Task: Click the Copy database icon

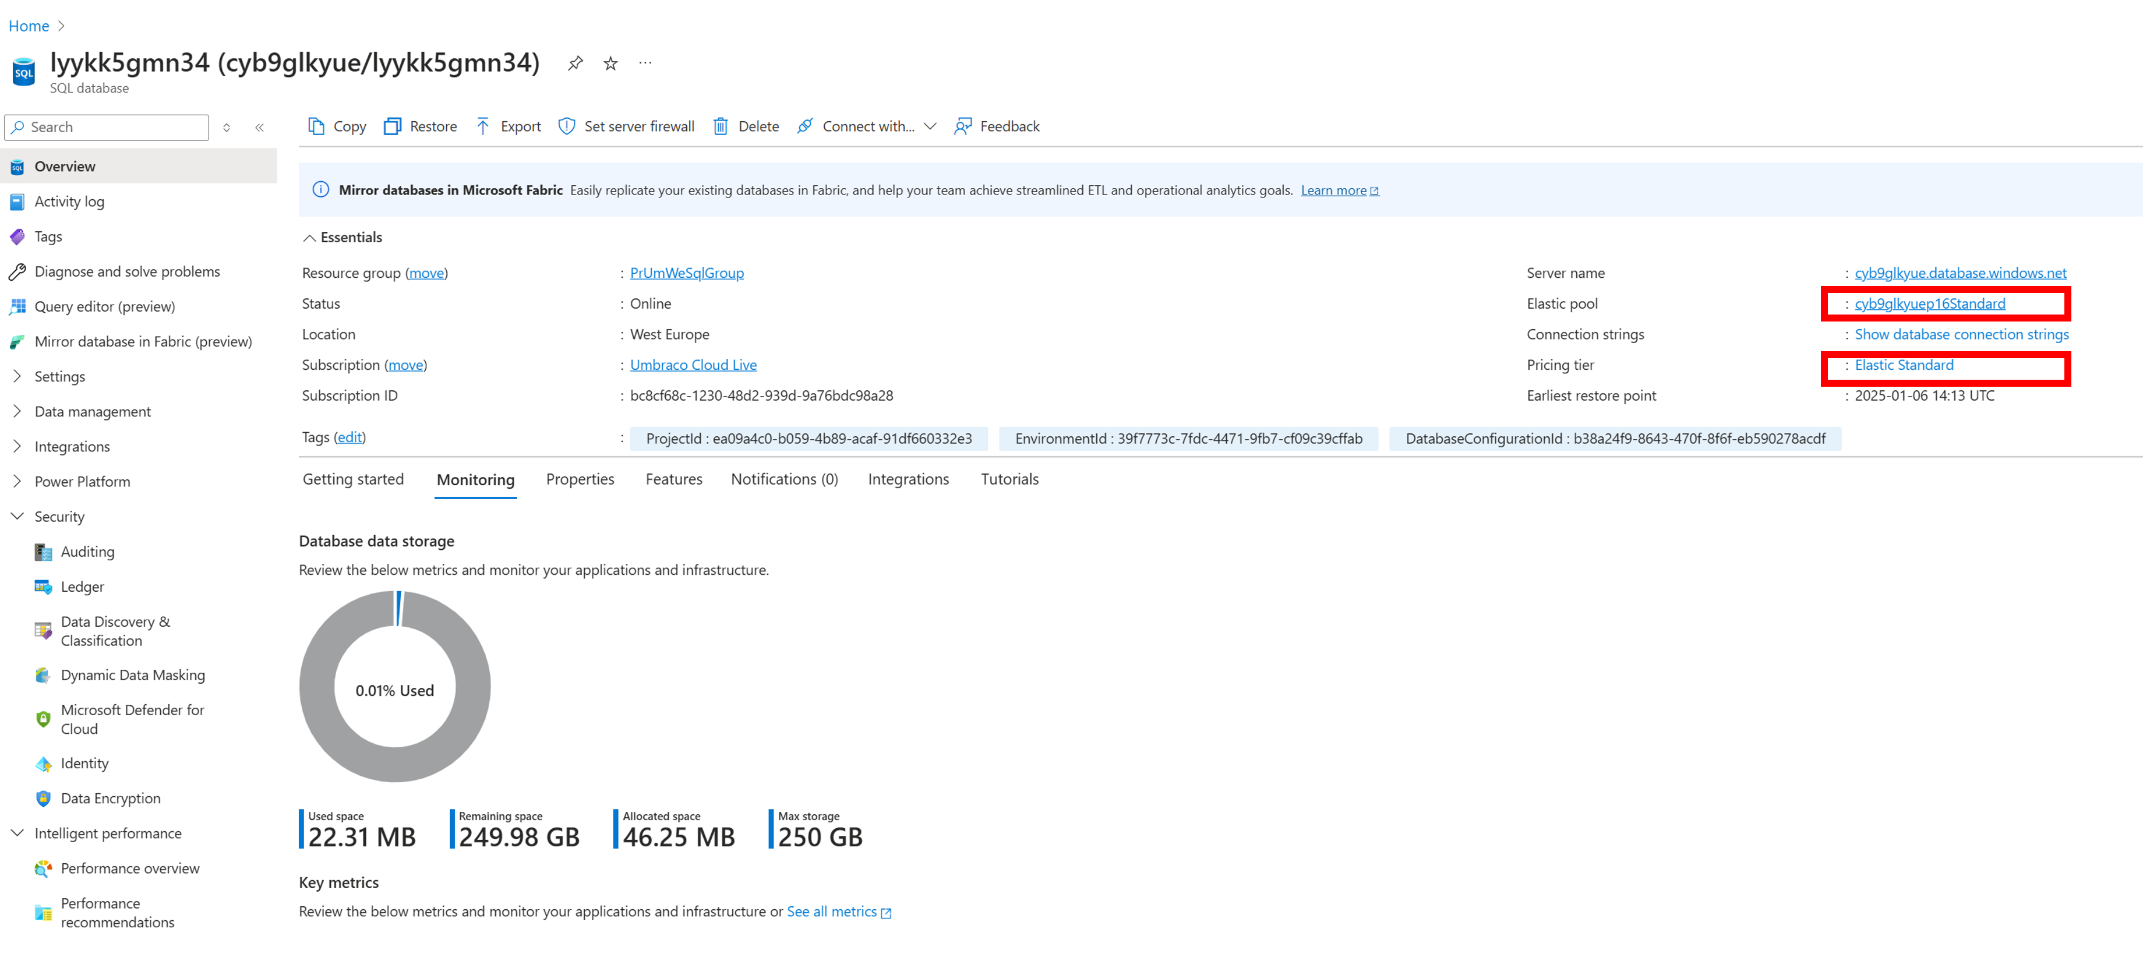Action: pos(316,126)
